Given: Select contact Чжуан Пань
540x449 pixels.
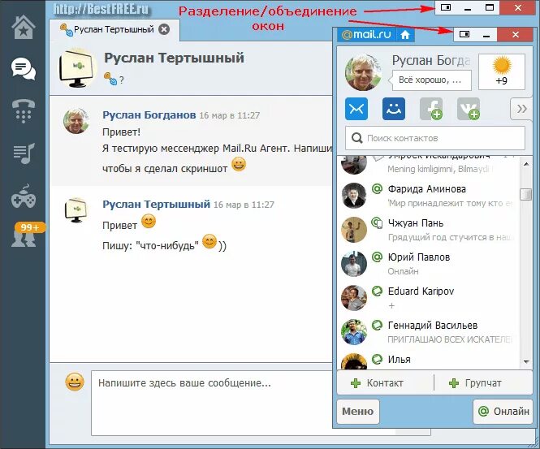Looking at the screenshot, I should [x=429, y=230].
